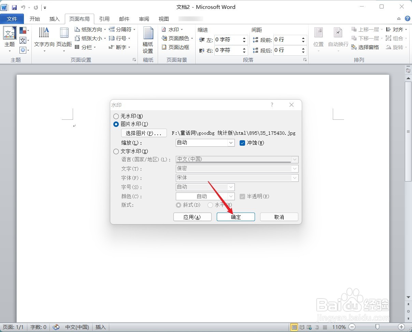Click the 确定 OK button

[x=236, y=217]
